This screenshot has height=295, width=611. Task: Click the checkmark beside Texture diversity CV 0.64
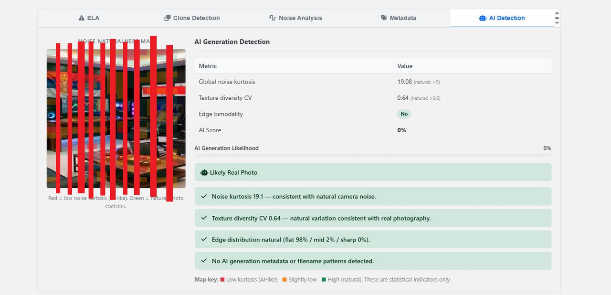pos(204,218)
